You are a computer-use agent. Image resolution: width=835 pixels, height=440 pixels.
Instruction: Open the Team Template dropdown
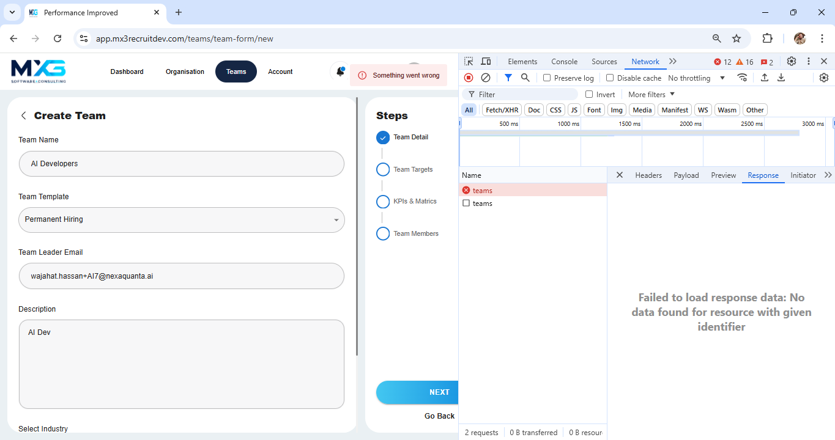click(182, 220)
